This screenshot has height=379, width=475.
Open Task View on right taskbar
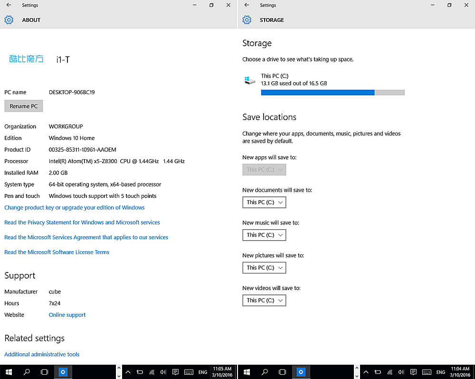click(x=282, y=372)
